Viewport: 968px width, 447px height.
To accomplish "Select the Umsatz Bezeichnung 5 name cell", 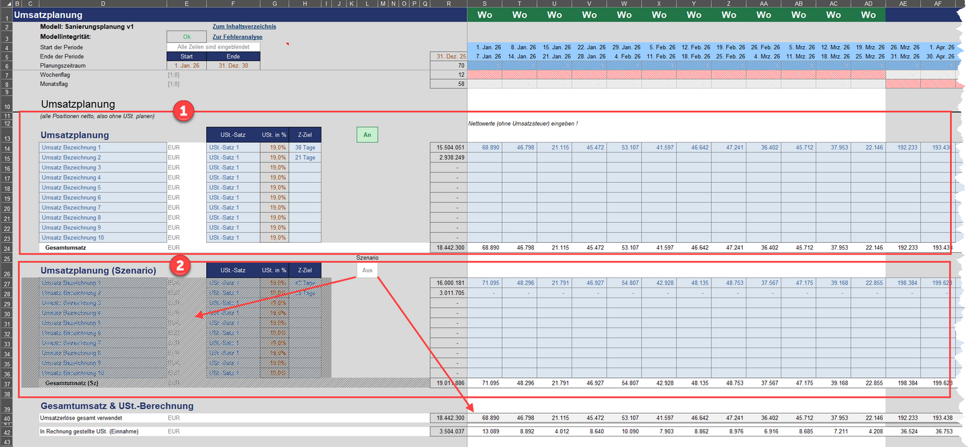I will [x=103, y=187].
